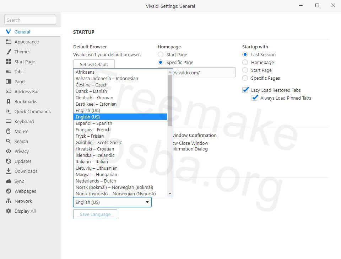Click the language list scrollbar thumb
This screenshot has height=259, width=341.
pyautogui.click(x=170, y=100)
